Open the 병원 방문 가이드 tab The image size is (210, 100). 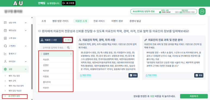tap(61, 21)
